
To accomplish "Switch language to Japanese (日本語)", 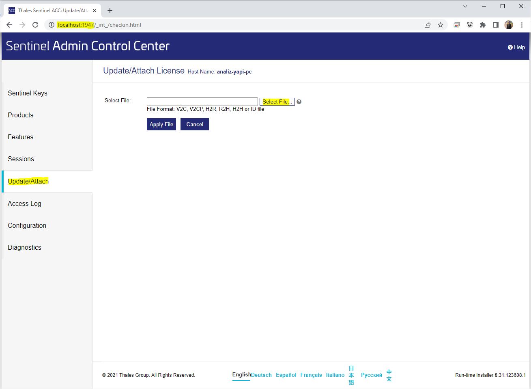I will click(351, 375).
